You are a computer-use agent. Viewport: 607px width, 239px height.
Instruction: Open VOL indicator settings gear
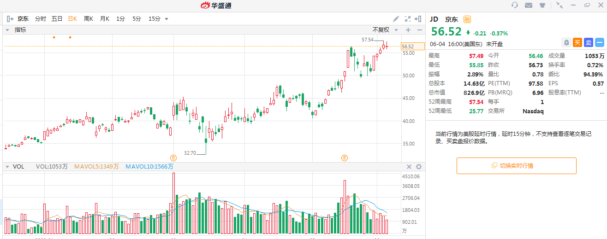(419, 167)
